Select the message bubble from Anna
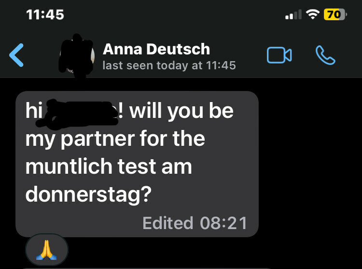This screenshot has height=269, width=362. (137, 164)
